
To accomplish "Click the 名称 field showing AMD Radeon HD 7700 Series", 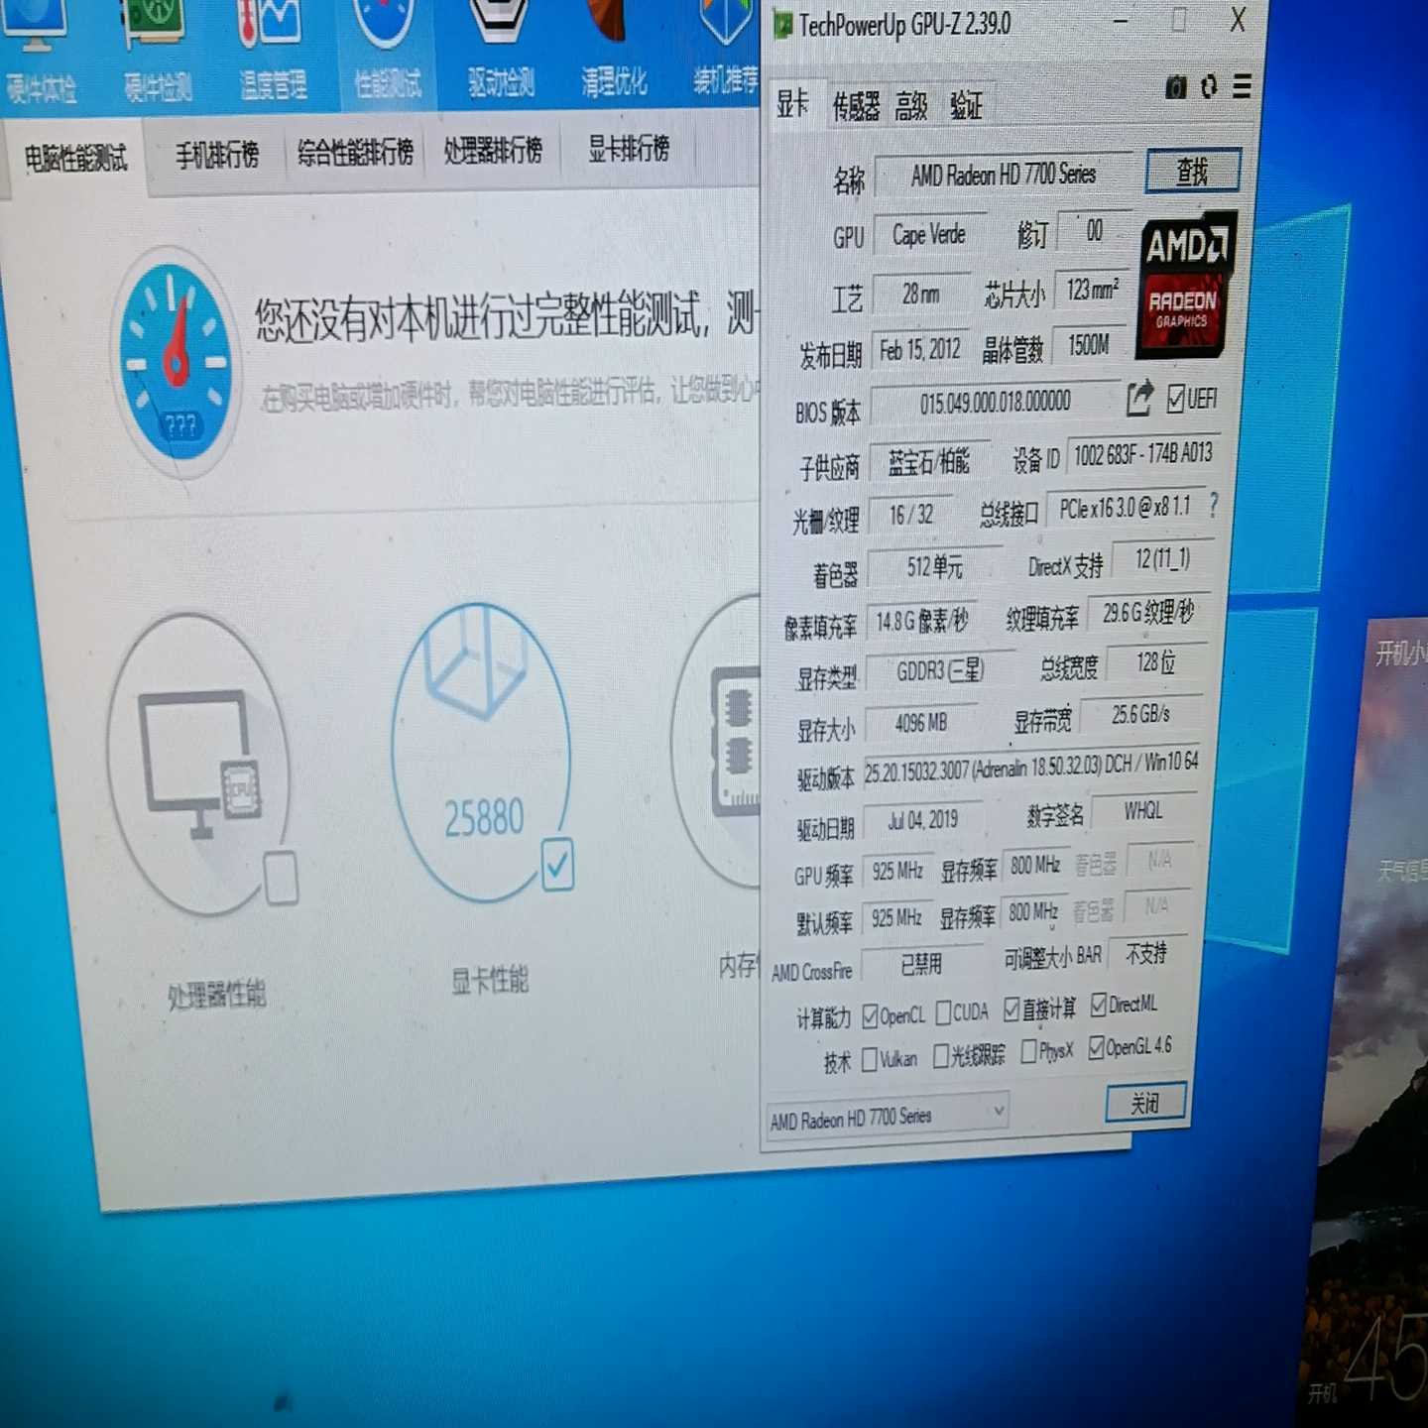I will [1004, 176].
